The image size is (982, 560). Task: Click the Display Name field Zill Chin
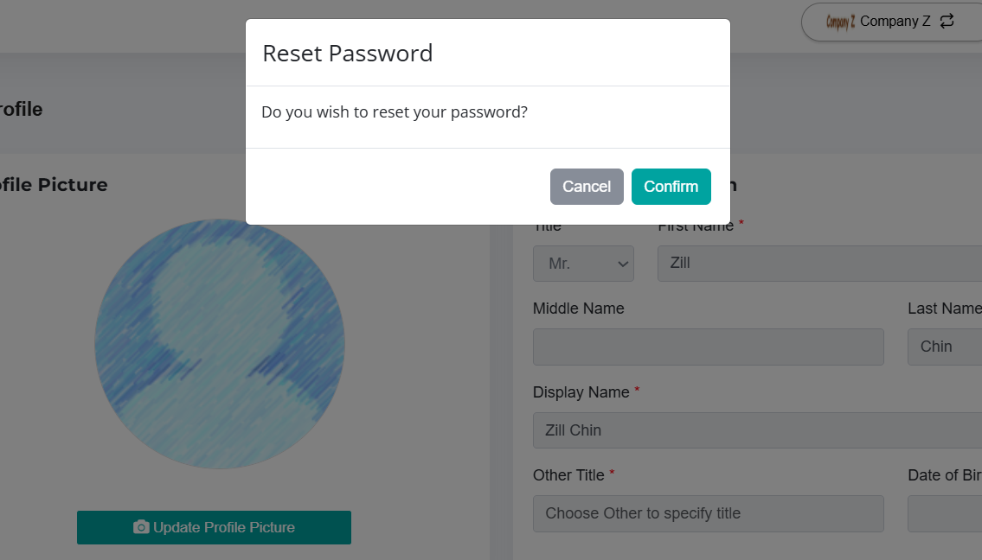tap(757, 430)
